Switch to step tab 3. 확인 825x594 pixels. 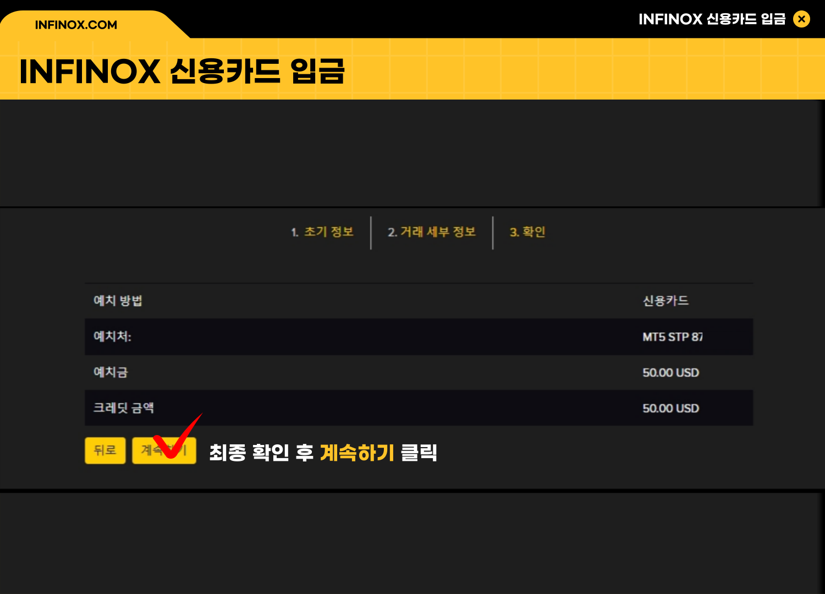tap(527, 232)
